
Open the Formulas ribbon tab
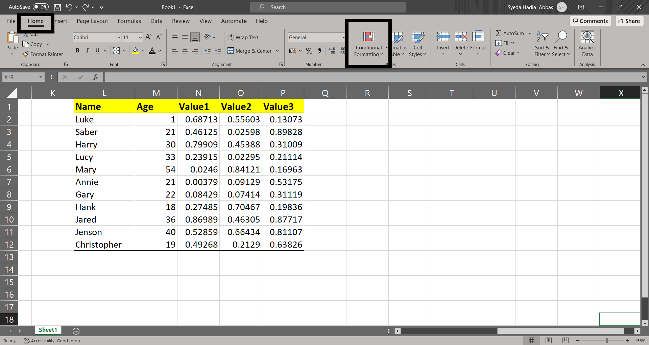pyautogui.click(x=129, y=21)
